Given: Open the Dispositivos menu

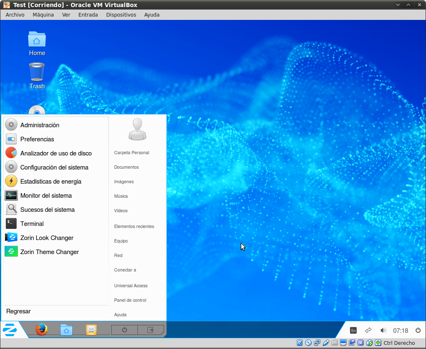Looking at the screenshot, I should (x=121, y=15).
